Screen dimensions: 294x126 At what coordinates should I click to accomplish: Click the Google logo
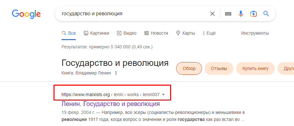(26, 14)
